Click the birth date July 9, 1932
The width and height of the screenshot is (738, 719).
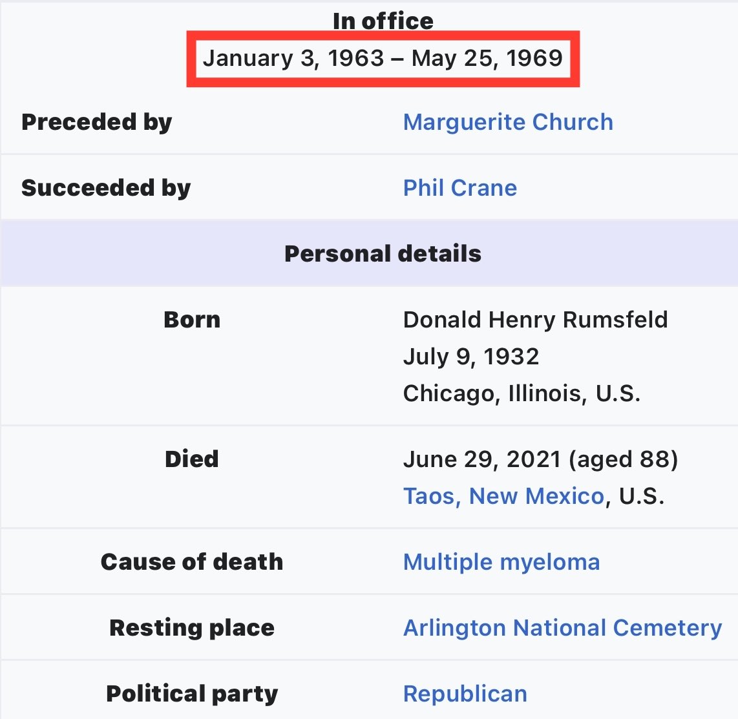(x=470, y=357)
